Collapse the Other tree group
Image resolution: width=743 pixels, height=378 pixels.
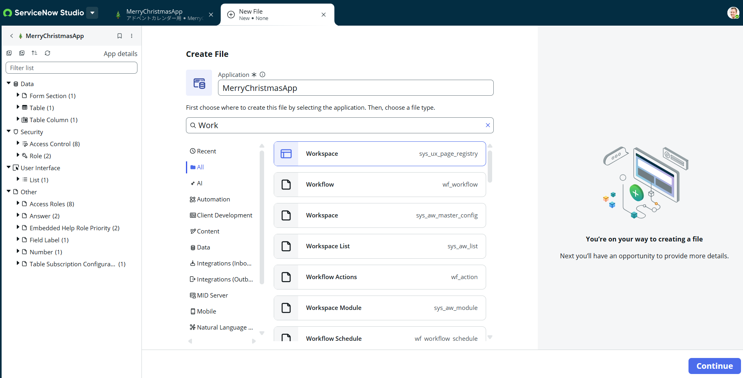[x=8, y=191]
